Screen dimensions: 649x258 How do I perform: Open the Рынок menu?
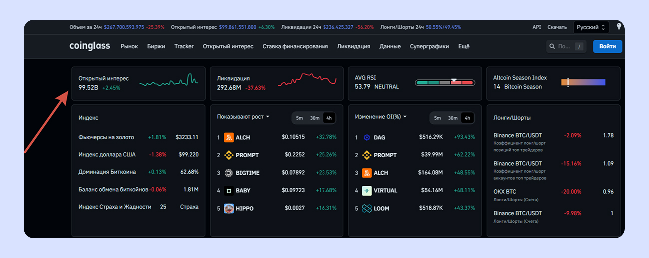click(129, 46)
